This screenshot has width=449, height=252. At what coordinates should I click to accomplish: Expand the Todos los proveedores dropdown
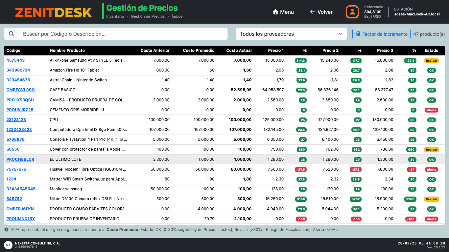coord(291,34)
